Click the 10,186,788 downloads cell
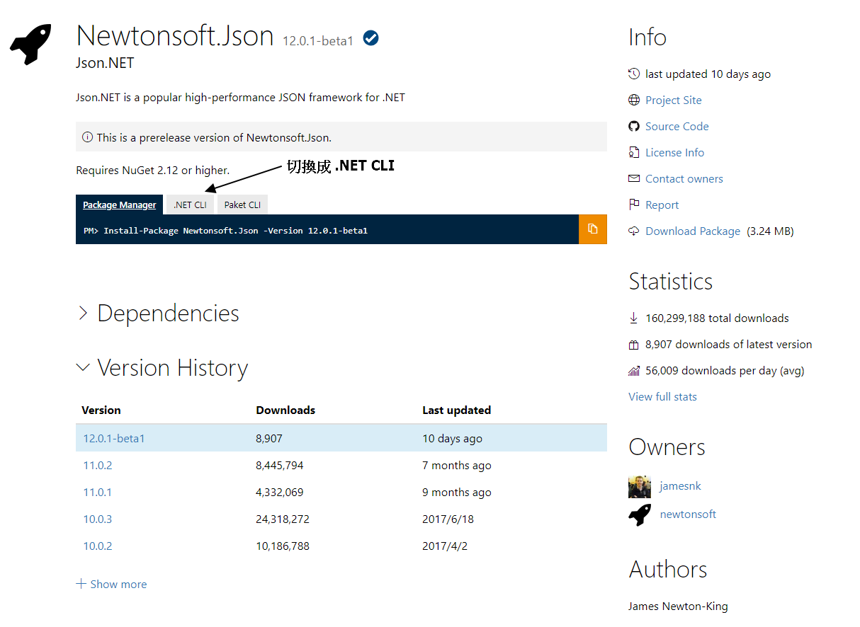Viewport: 860px width, 627px height. point(283,546)
